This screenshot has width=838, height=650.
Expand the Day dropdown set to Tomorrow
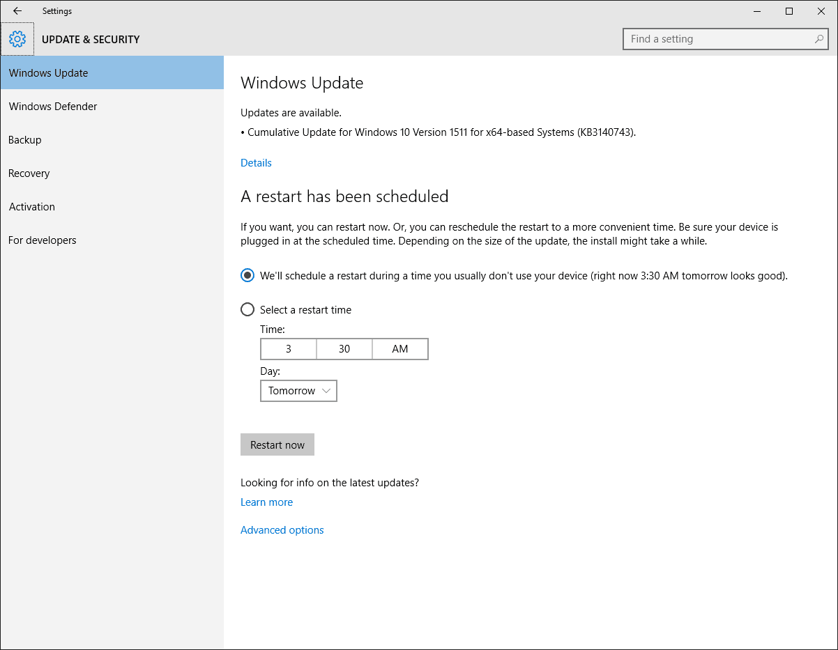coord(298,391)
